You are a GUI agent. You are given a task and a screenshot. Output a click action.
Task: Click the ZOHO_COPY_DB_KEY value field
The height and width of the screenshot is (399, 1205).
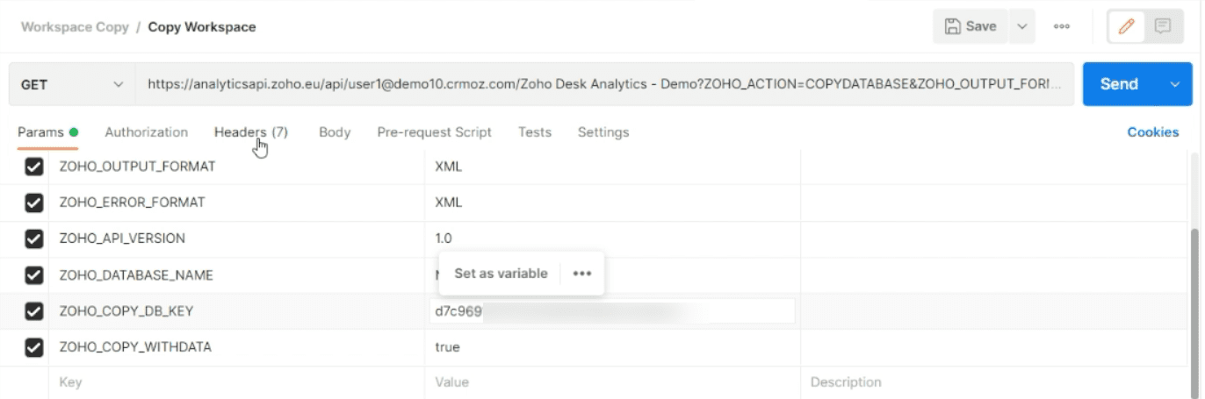pyautogui.click(x=612, y=311)
